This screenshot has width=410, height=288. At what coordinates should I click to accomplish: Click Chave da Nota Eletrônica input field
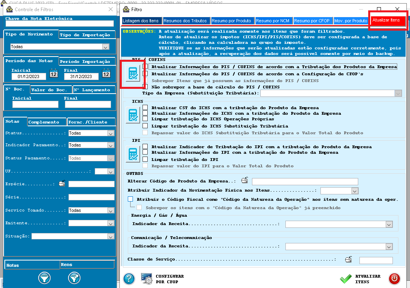coord(59,24)
